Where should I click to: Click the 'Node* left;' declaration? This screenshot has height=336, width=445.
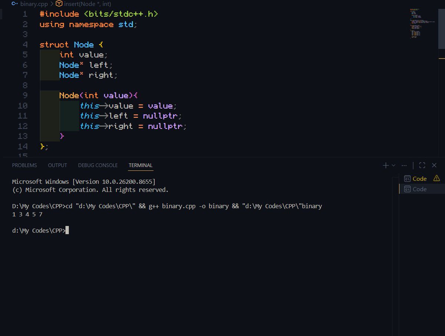tap(86, 65)
